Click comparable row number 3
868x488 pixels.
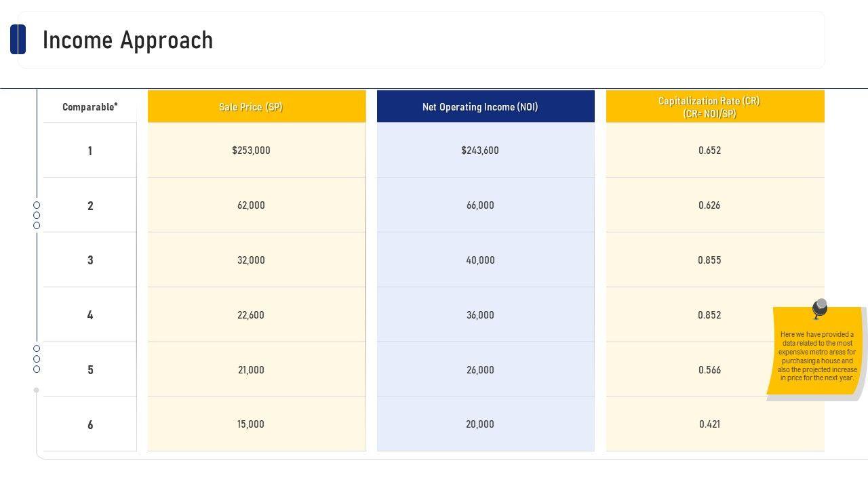[90, 260]
